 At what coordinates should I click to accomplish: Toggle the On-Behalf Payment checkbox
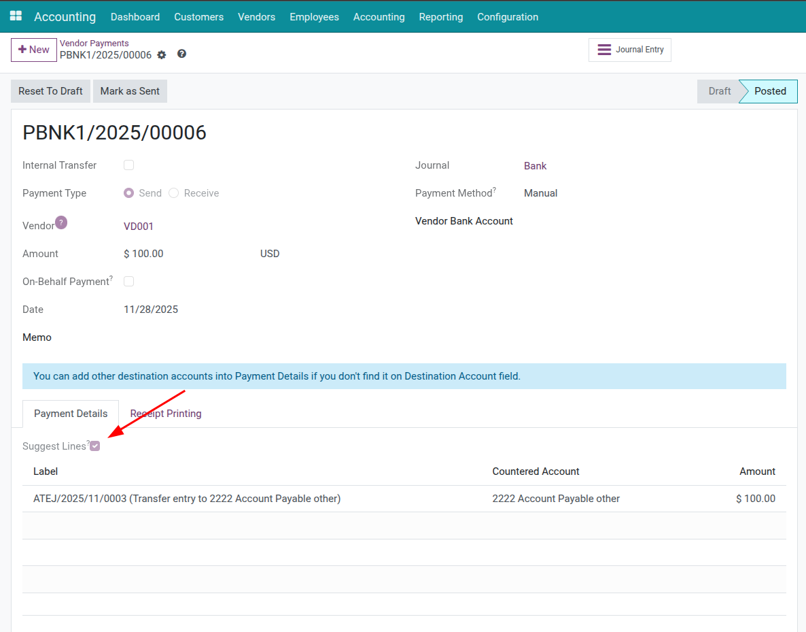tap(128, 282)
